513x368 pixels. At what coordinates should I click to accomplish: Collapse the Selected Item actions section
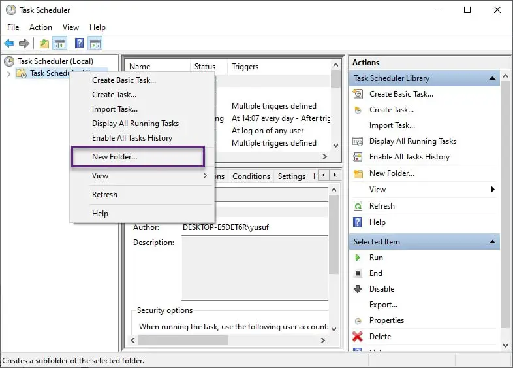[x=492, y=242]
